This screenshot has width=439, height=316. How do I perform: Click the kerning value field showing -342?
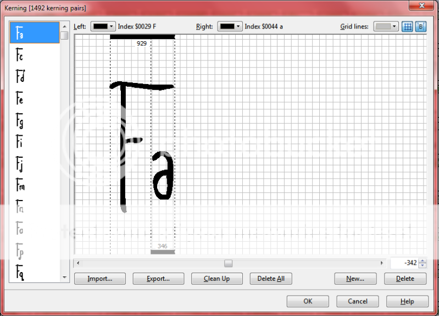[404, 263]
